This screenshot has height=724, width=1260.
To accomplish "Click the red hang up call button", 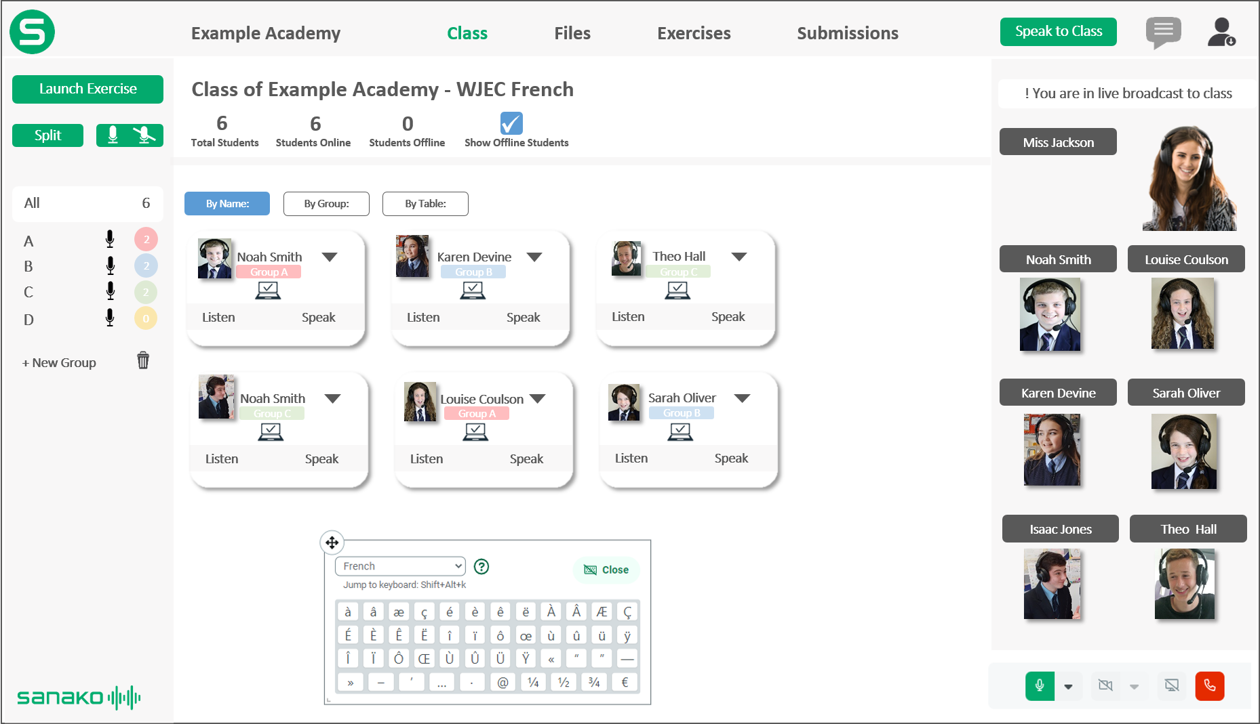I will (x=1209, y=686).
